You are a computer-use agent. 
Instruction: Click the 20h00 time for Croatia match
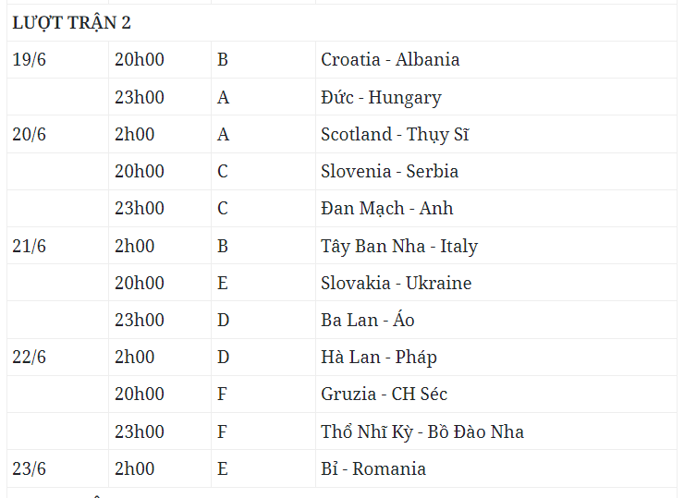click(x=140, y=60)
